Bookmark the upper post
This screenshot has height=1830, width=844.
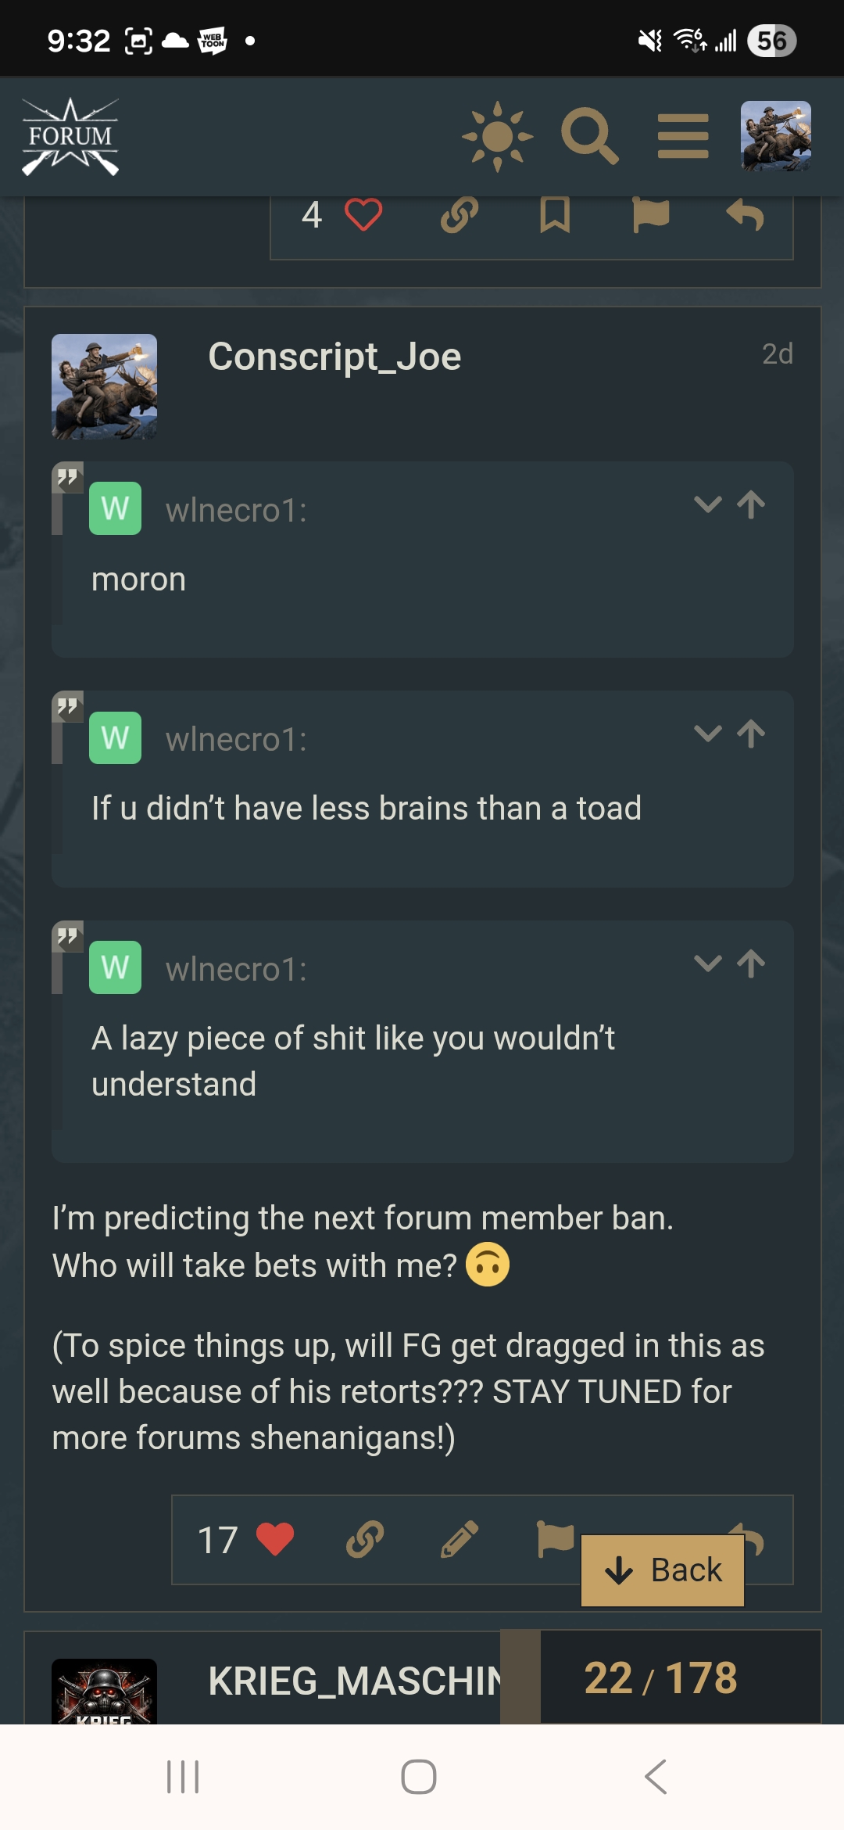pos(555,215)
